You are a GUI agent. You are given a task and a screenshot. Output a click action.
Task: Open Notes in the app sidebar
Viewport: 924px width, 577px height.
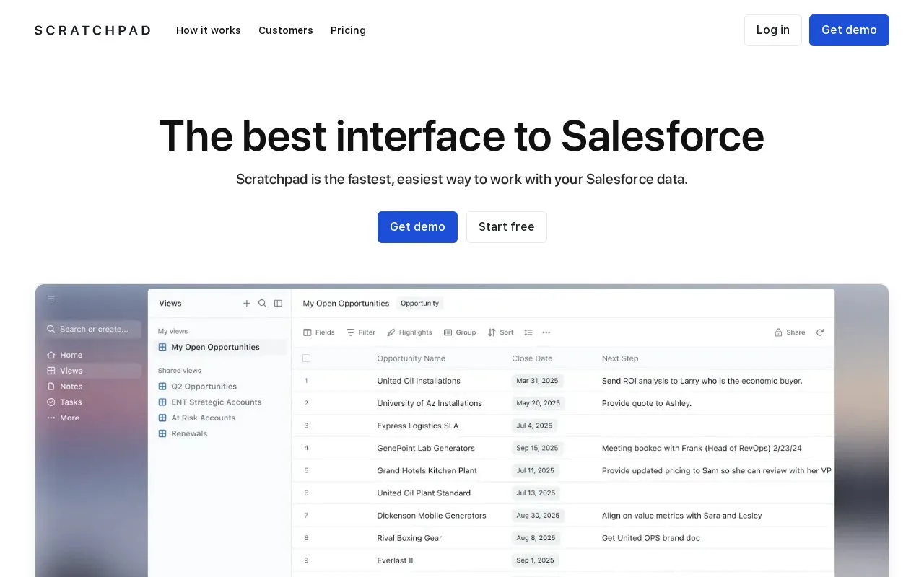pyautogui.click(x=65, y=387)
